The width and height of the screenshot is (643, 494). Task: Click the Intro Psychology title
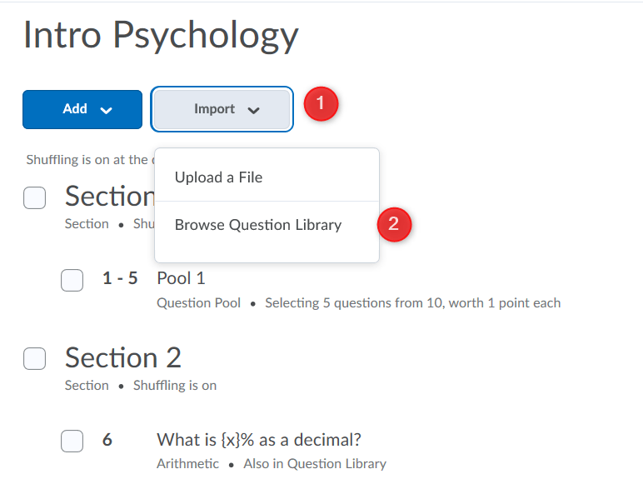[x=161, y=36]
